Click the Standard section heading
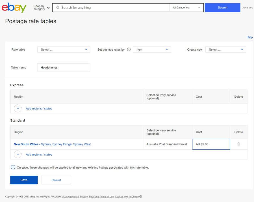This screenshot has height=202, width=254. [x=18, y=121]
